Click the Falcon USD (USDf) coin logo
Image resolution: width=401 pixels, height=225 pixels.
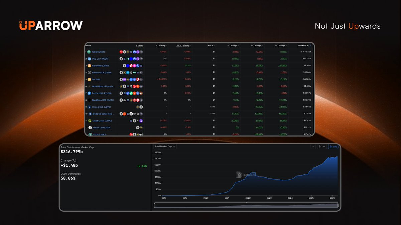coord(90,127)
